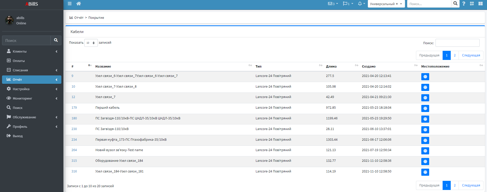Screen dimensions: 487x192
Task: Select Выход in the sidebar
Action: (x=18, y=136)
